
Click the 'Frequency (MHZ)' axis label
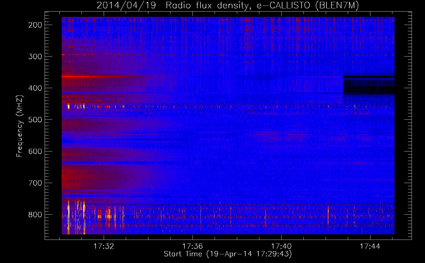pyautogui.click(x=20, y=126)
